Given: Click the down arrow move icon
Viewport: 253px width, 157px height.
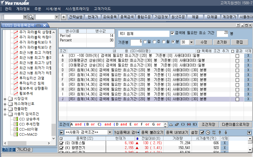Looking at the screenshot, I should point(226,133).
